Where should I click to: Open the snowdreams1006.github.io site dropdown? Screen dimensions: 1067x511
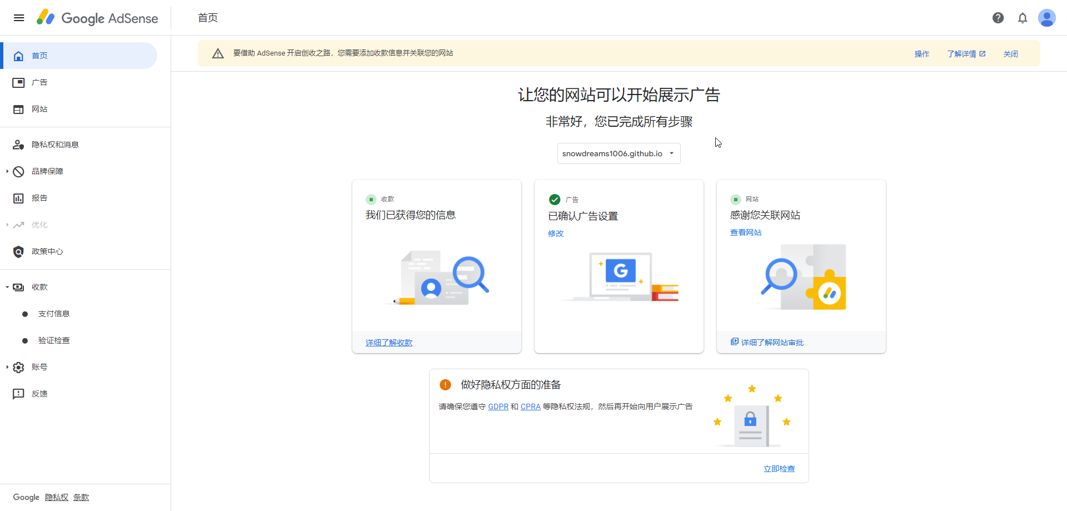tap(619, 153)
